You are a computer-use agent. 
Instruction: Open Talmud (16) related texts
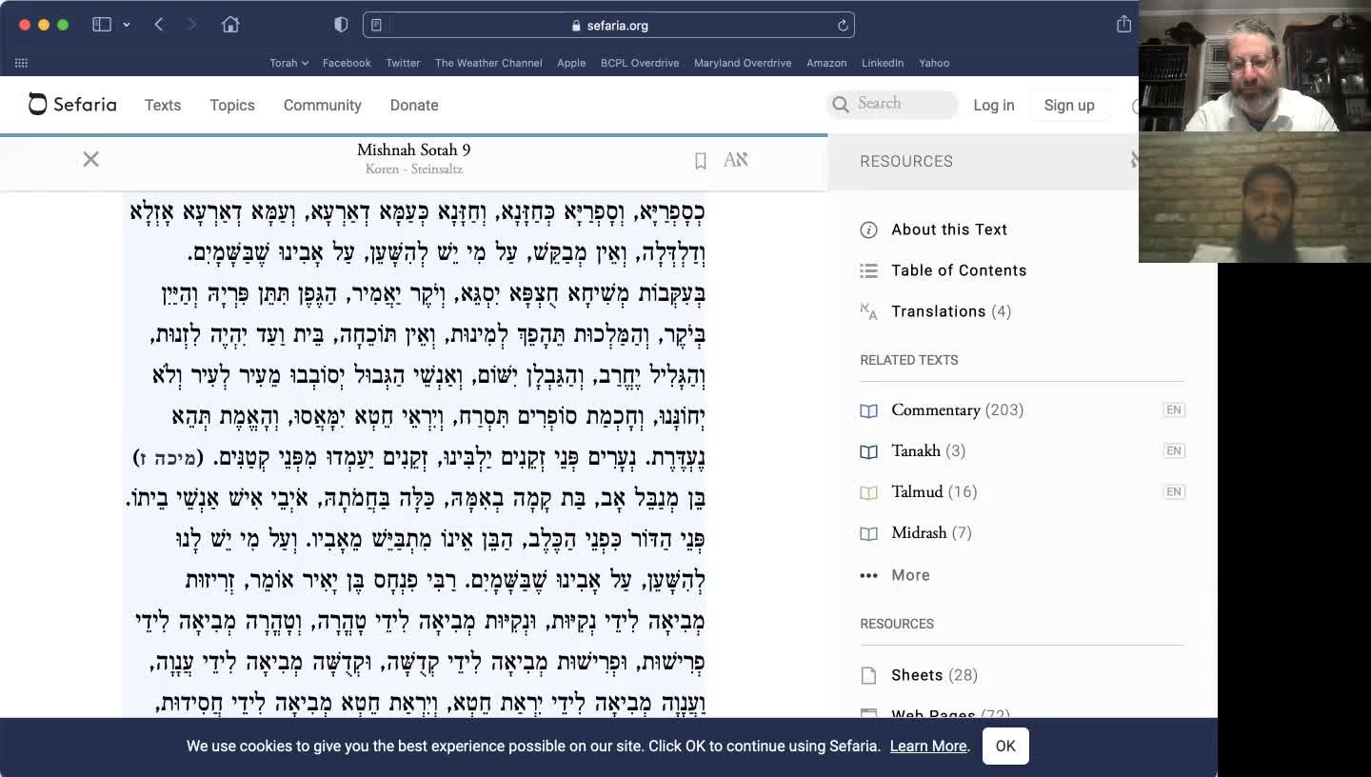click(934, 492)
